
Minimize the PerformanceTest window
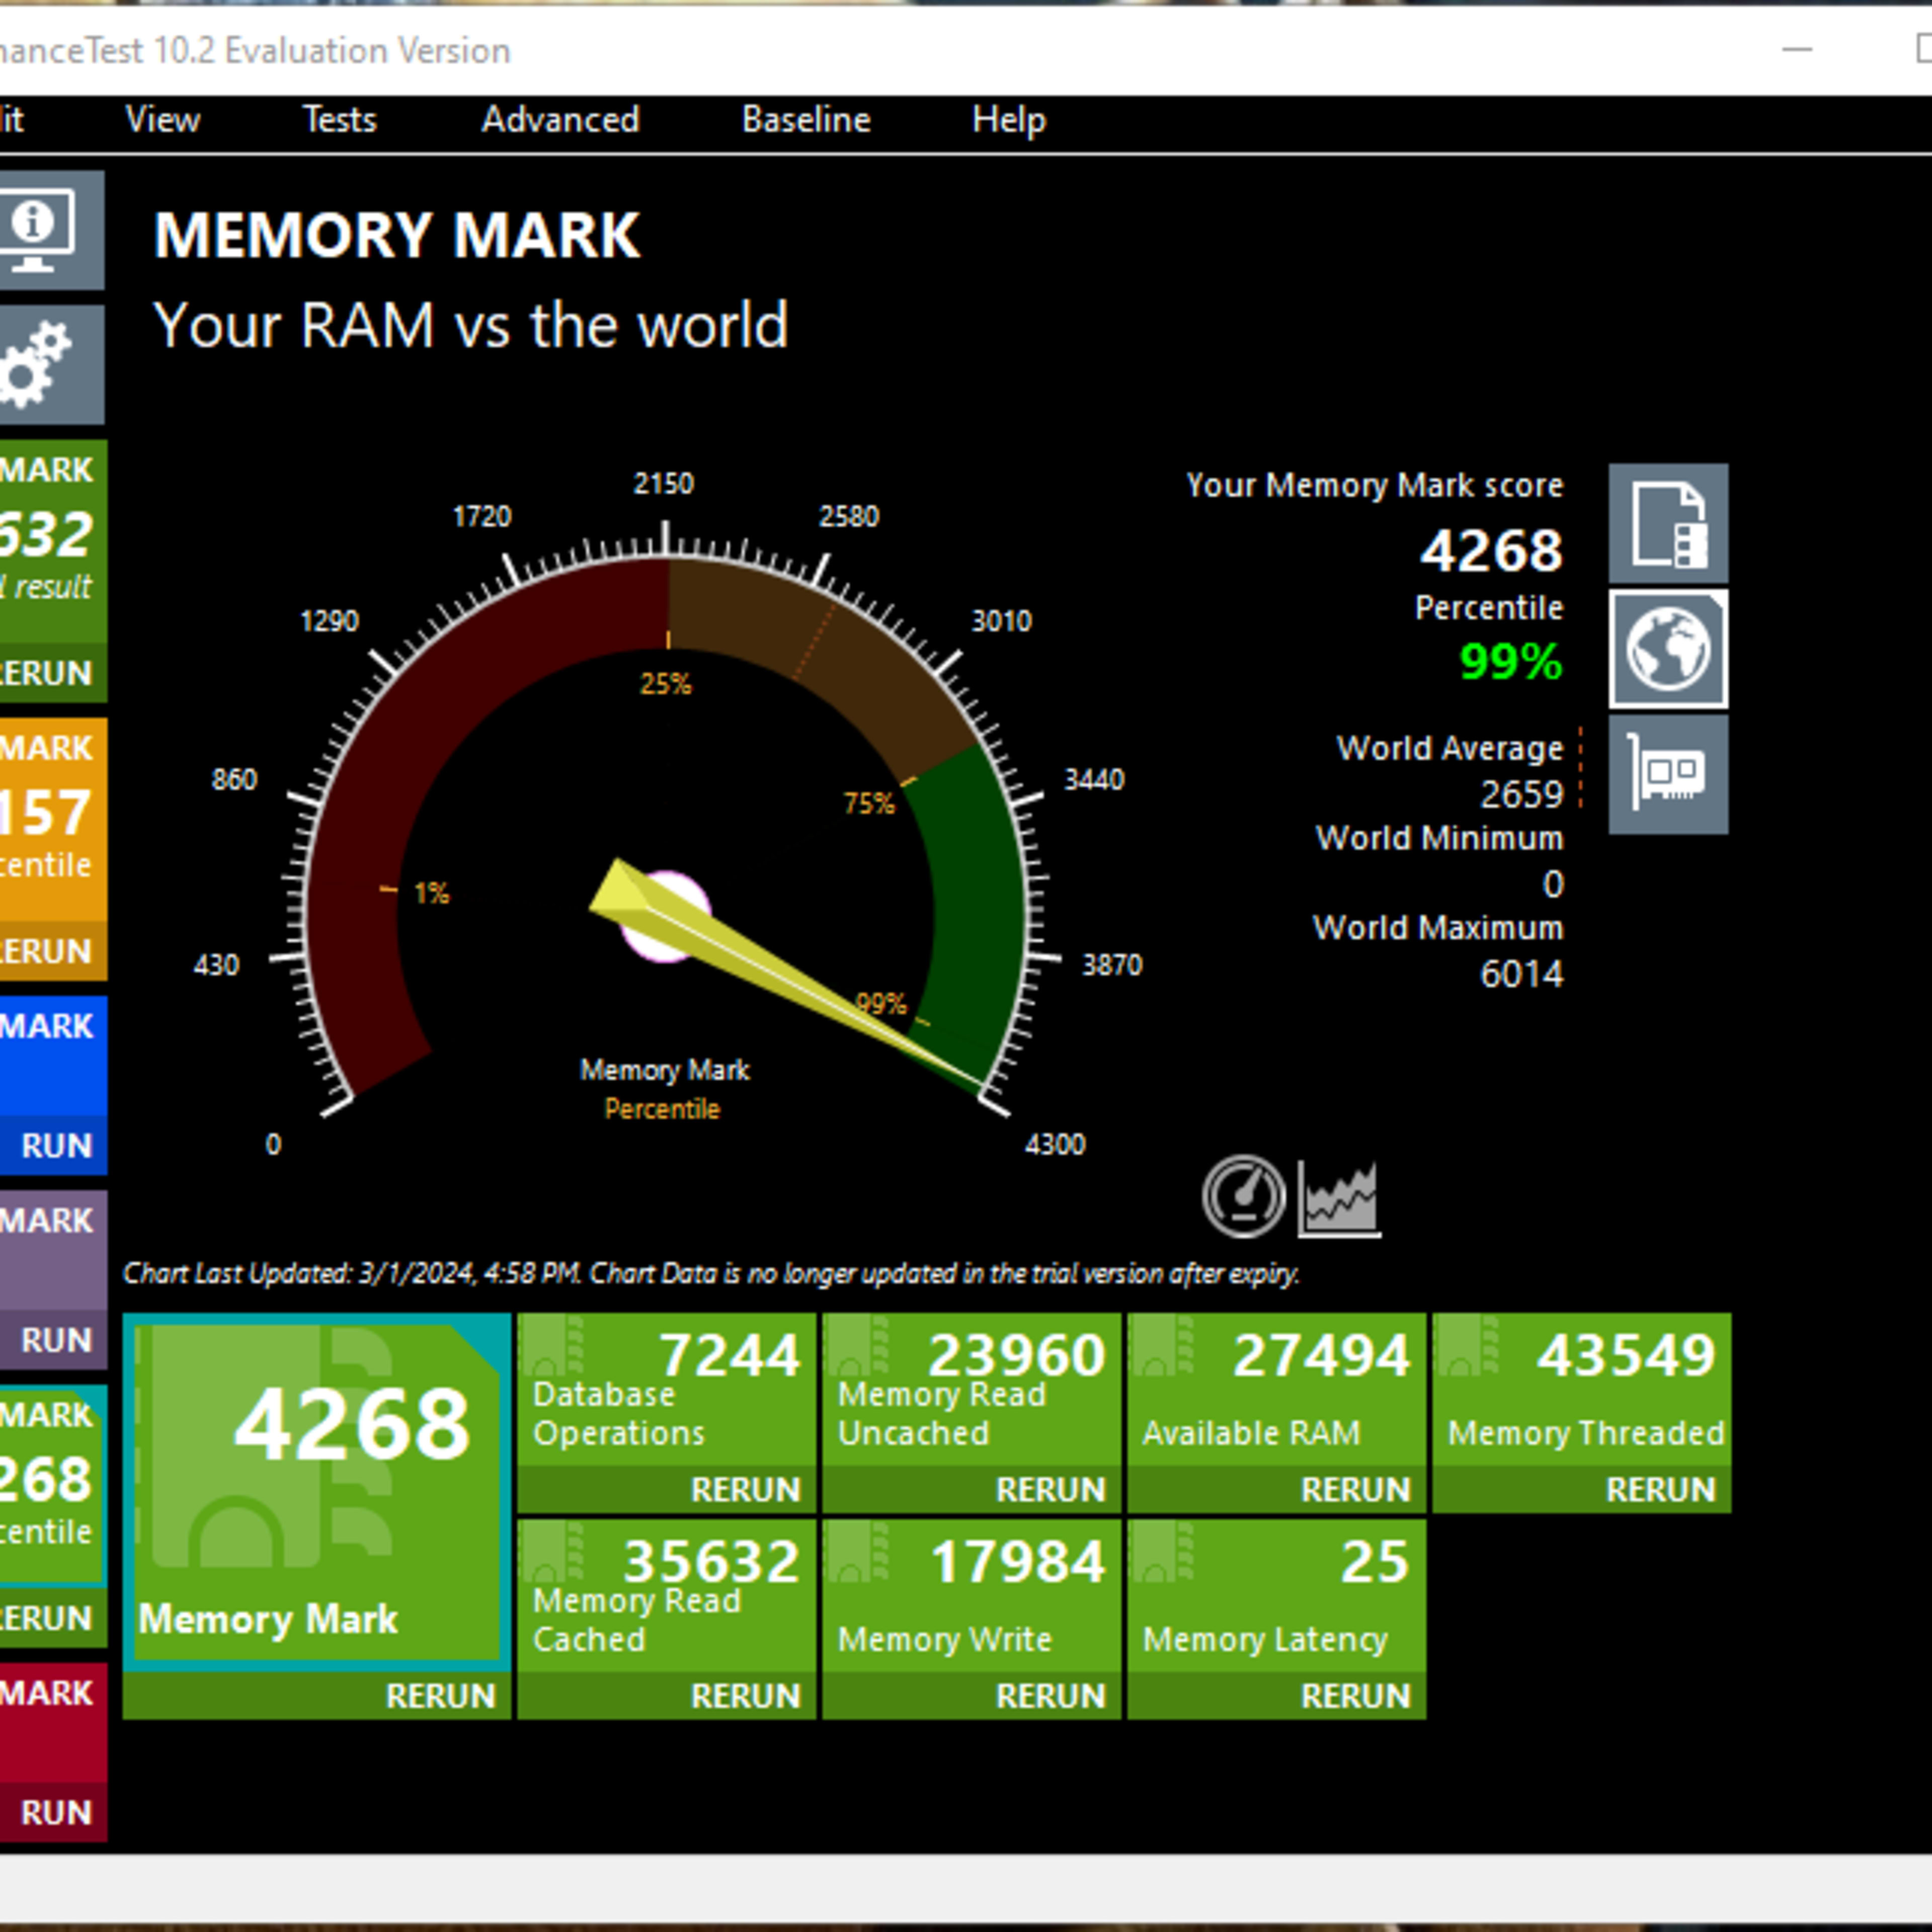click(x=1797, y=48)
